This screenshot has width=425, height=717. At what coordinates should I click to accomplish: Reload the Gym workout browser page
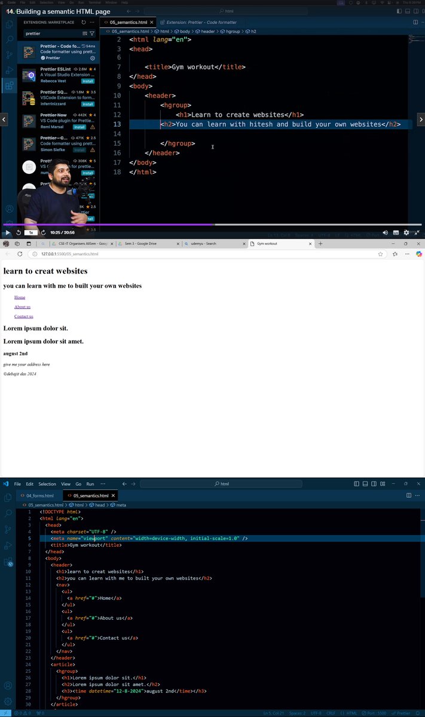(20, 254)
